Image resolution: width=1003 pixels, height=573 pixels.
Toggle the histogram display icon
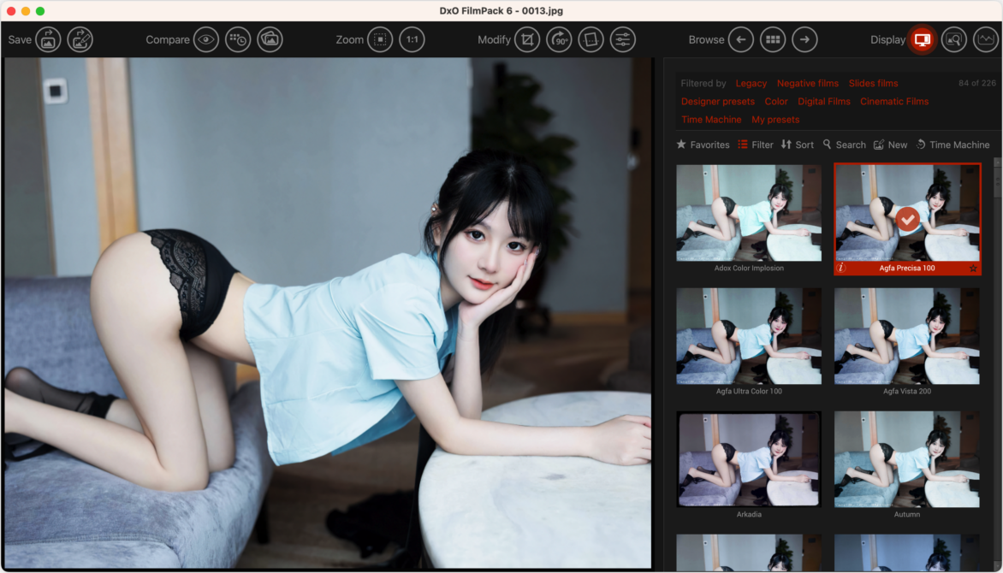click(986, 39)
